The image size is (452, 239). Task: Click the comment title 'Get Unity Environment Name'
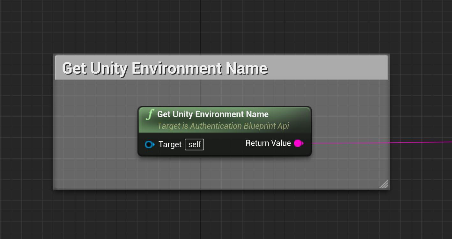click(x=165, y=68)
